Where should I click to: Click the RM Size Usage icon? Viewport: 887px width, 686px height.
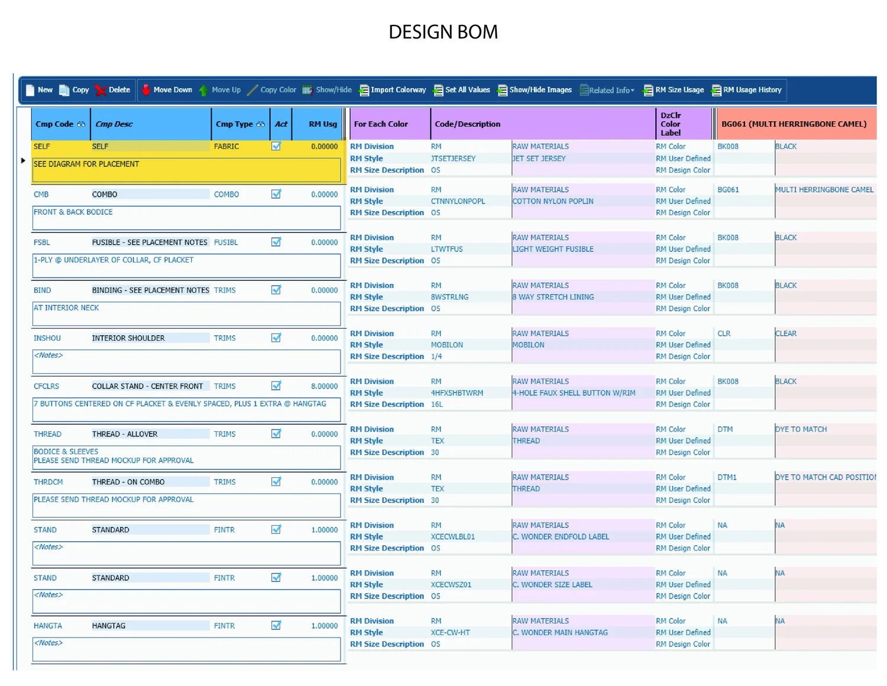[x=648, y=90]
